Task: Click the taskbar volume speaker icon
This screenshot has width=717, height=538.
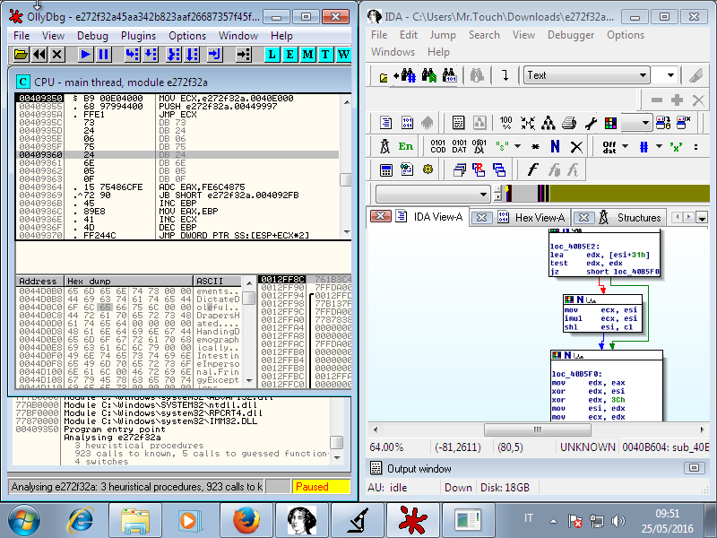Action: click(618, 521)
